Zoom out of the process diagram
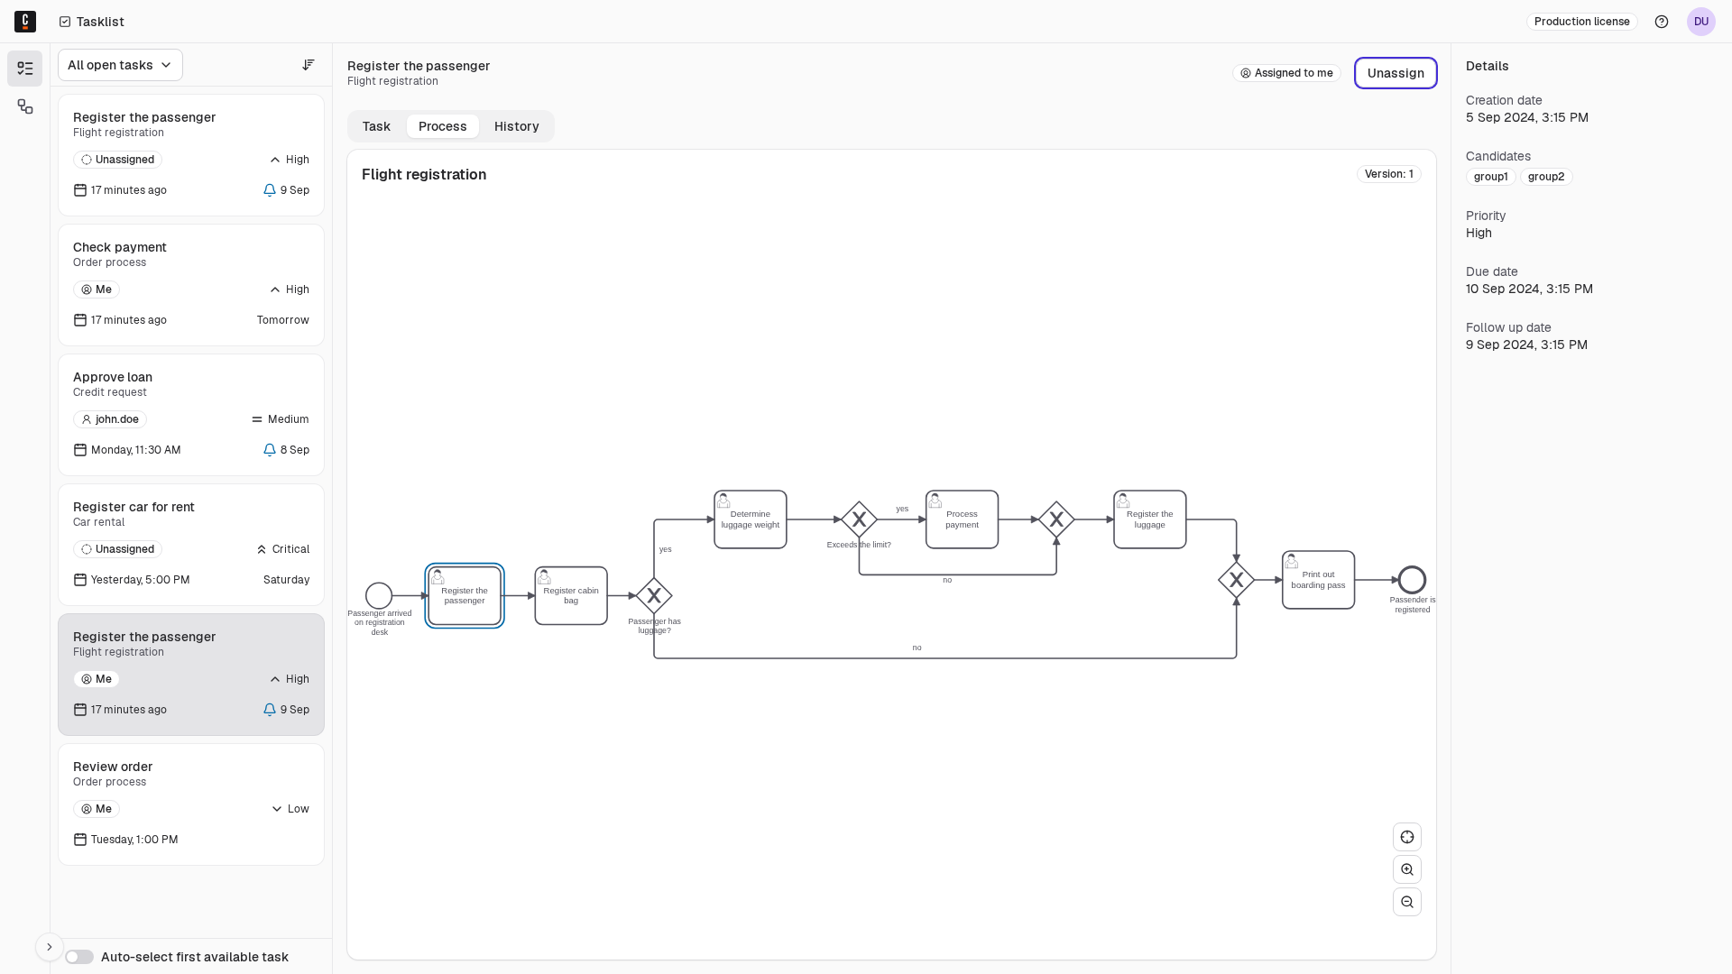Image resolution: width=1732 pixels, height=974 pixels. (x=1407, y=902)
